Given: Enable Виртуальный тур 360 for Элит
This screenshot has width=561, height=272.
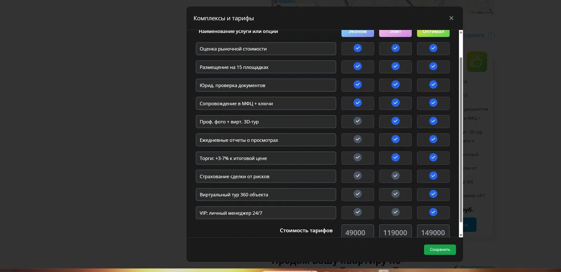Looking at the screenshot, I should 396,194.
